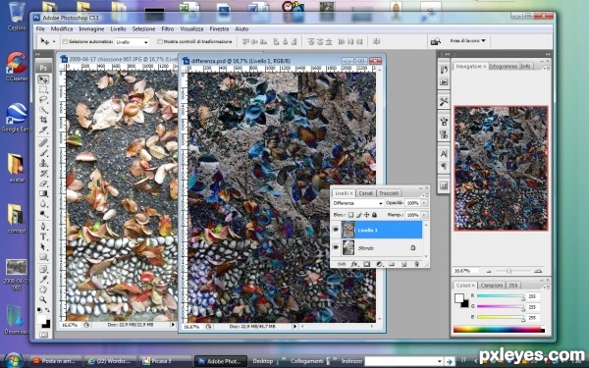This screenshot has width=589, height=368.
Task: Click the Windows Start orb
Action: (13, 360)
